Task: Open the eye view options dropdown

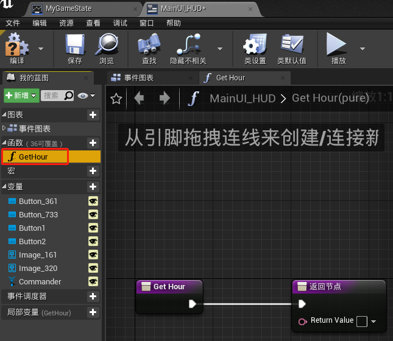Action: pos(87,96)
